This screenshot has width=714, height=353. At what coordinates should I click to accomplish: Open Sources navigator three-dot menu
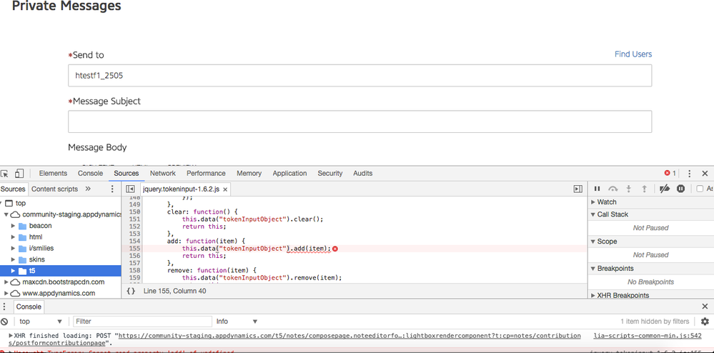[x=112, y=189]
